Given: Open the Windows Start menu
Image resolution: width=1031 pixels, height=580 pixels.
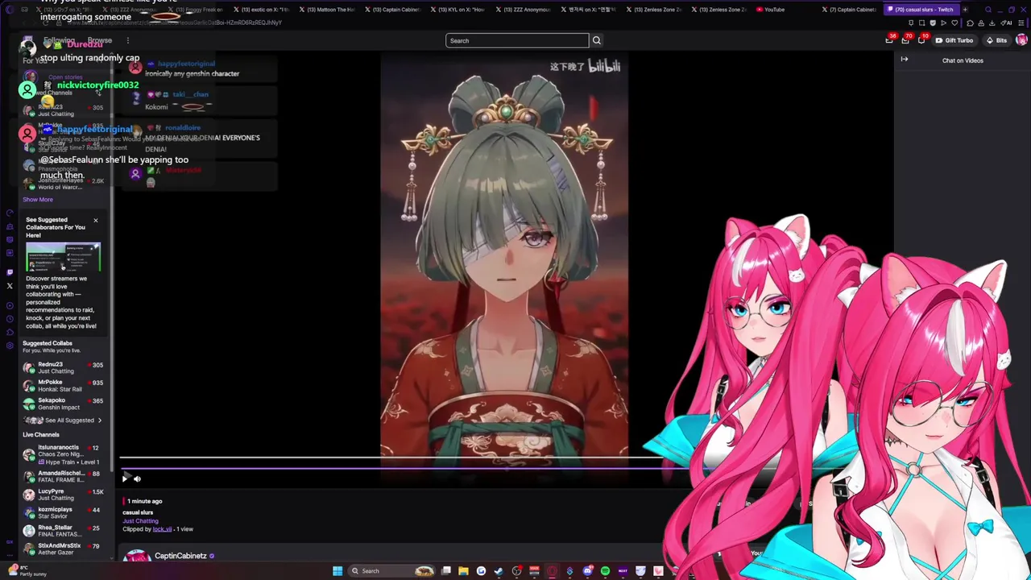Looking at the screenshot, I should 337,571.
